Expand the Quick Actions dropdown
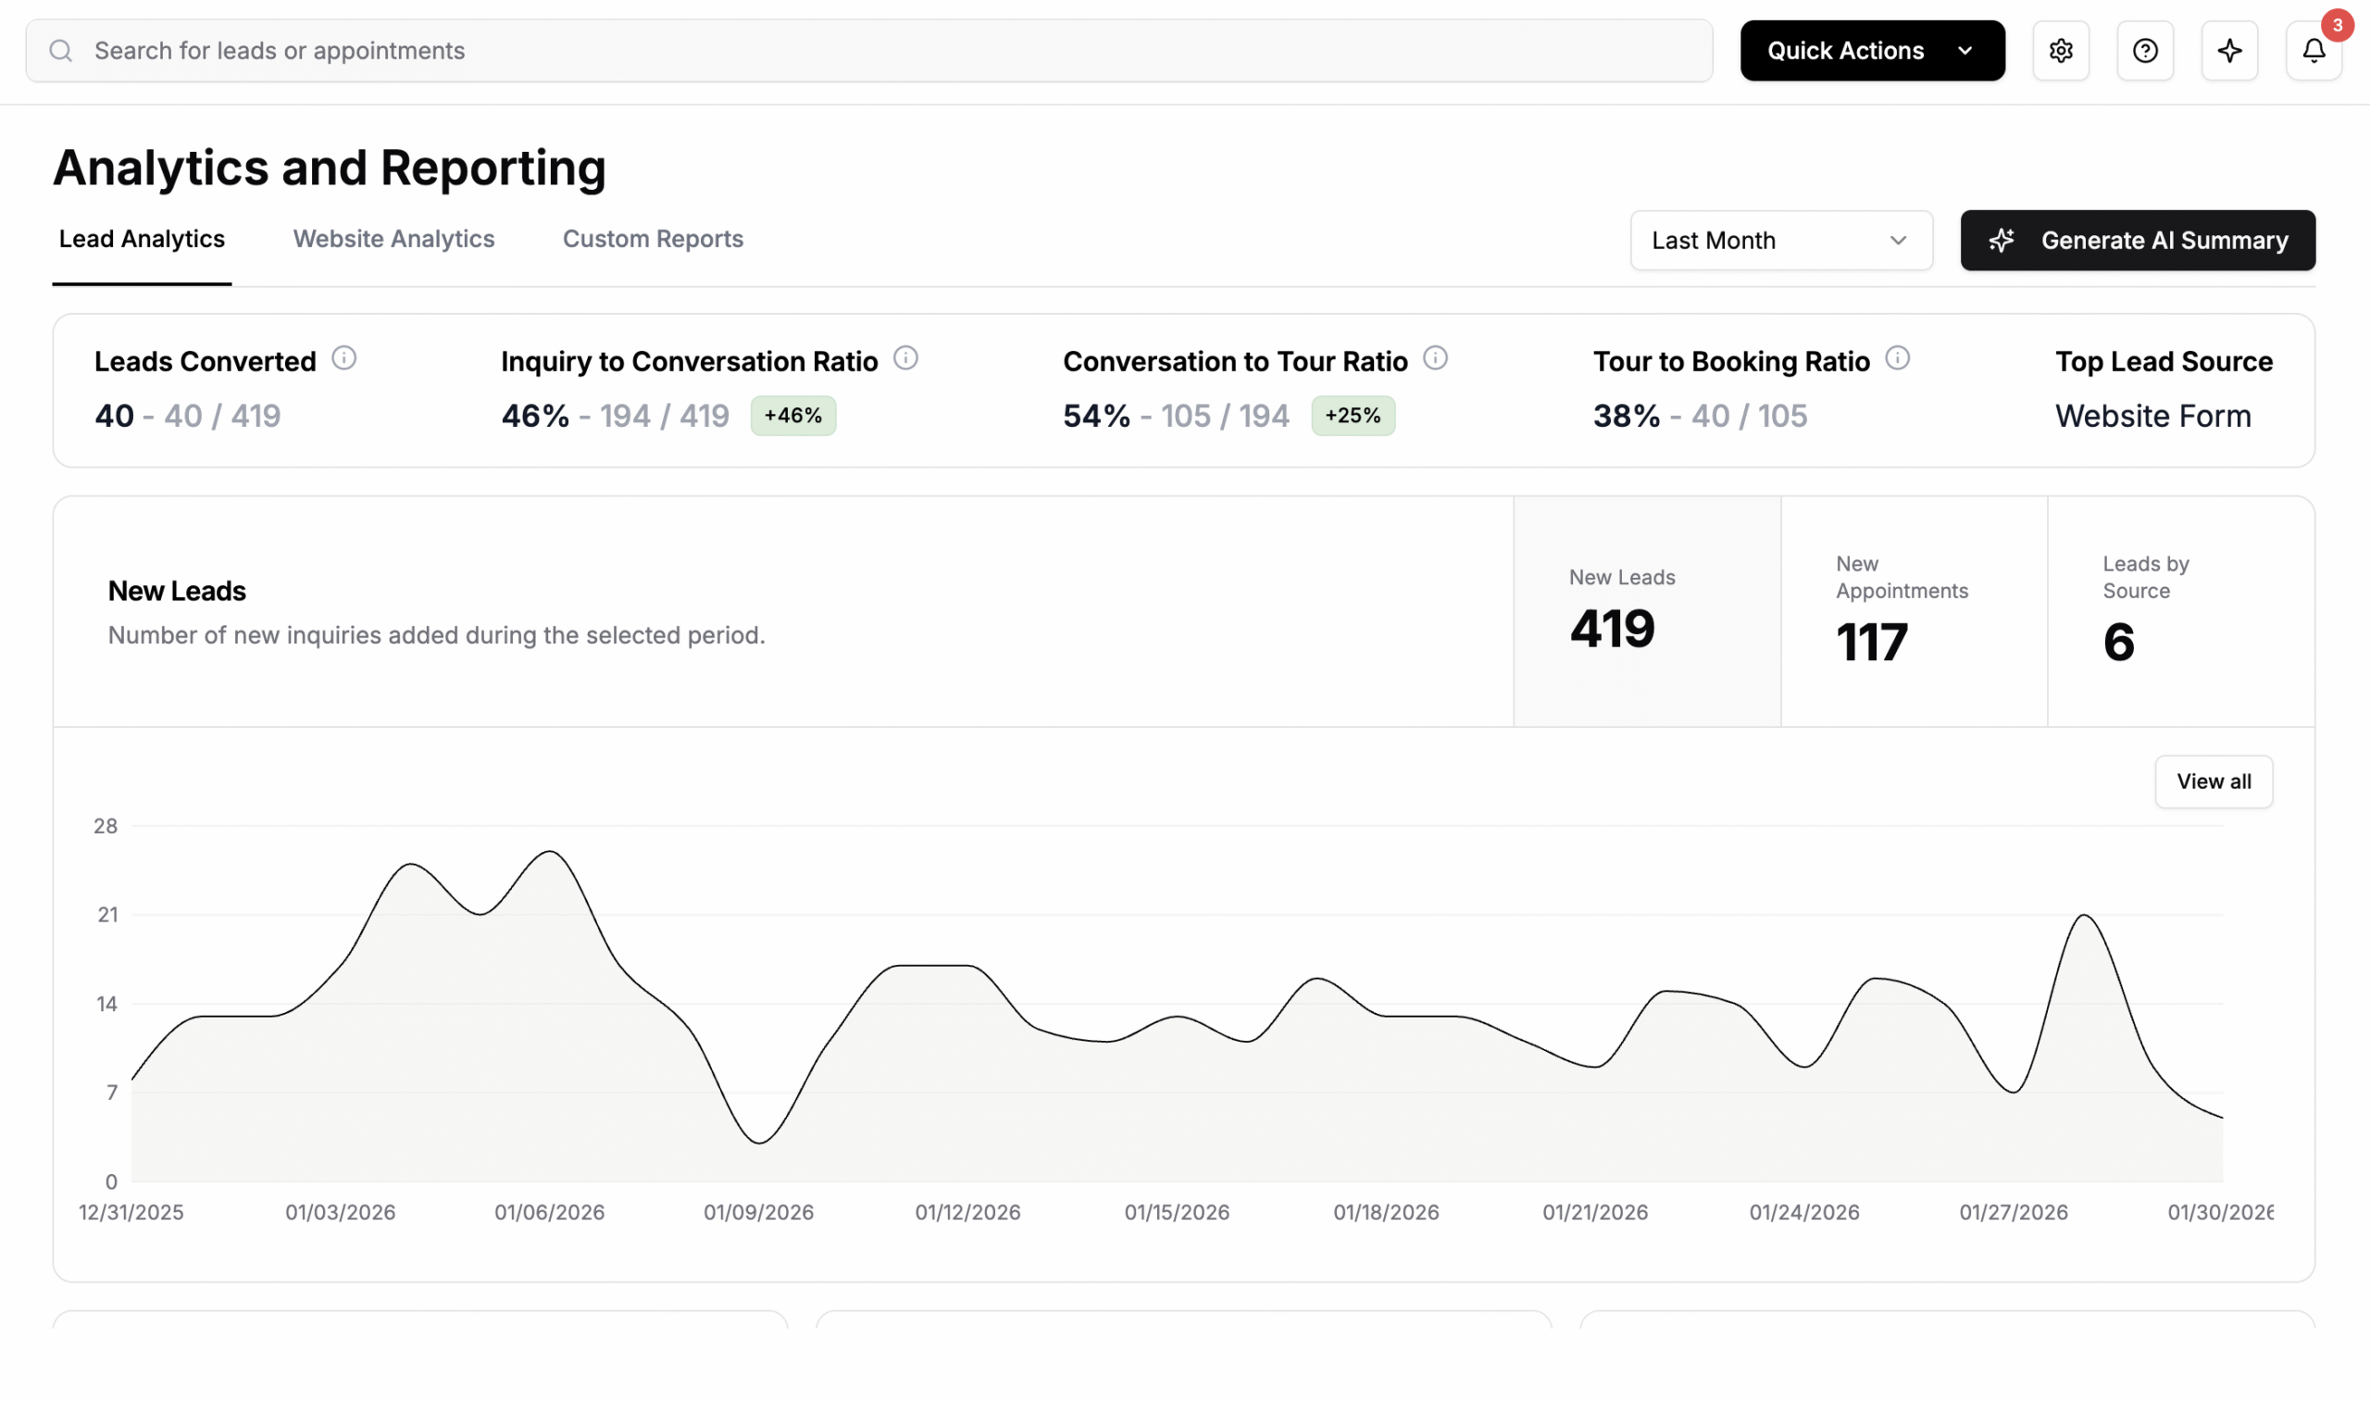The width and height of the screenshot is (2370, 1401). pos(1872,51)
